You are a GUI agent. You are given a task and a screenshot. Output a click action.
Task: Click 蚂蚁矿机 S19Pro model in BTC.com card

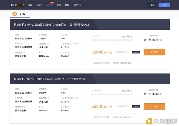(23, 39)
